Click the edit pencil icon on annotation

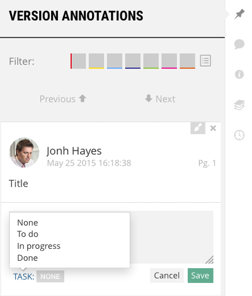click(198, 128)
